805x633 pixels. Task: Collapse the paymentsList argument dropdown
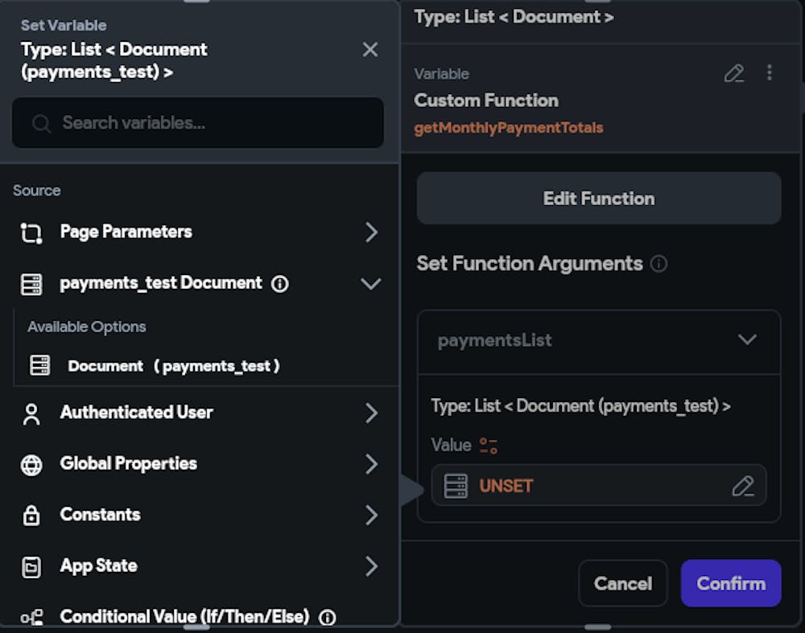(x=747, y=339)
